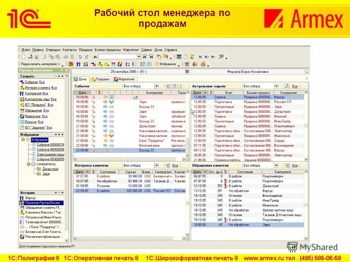Click the Интерес клиента lightbulb icon

(22, 87)
